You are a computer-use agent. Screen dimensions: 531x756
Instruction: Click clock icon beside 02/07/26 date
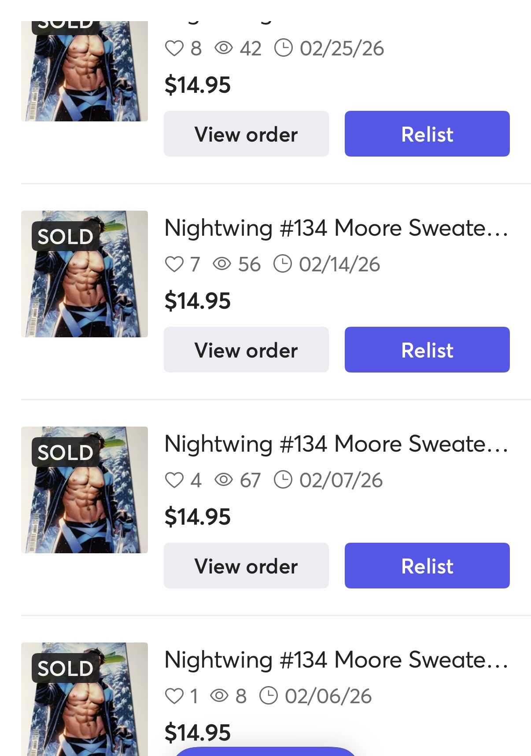coord(283,480)
